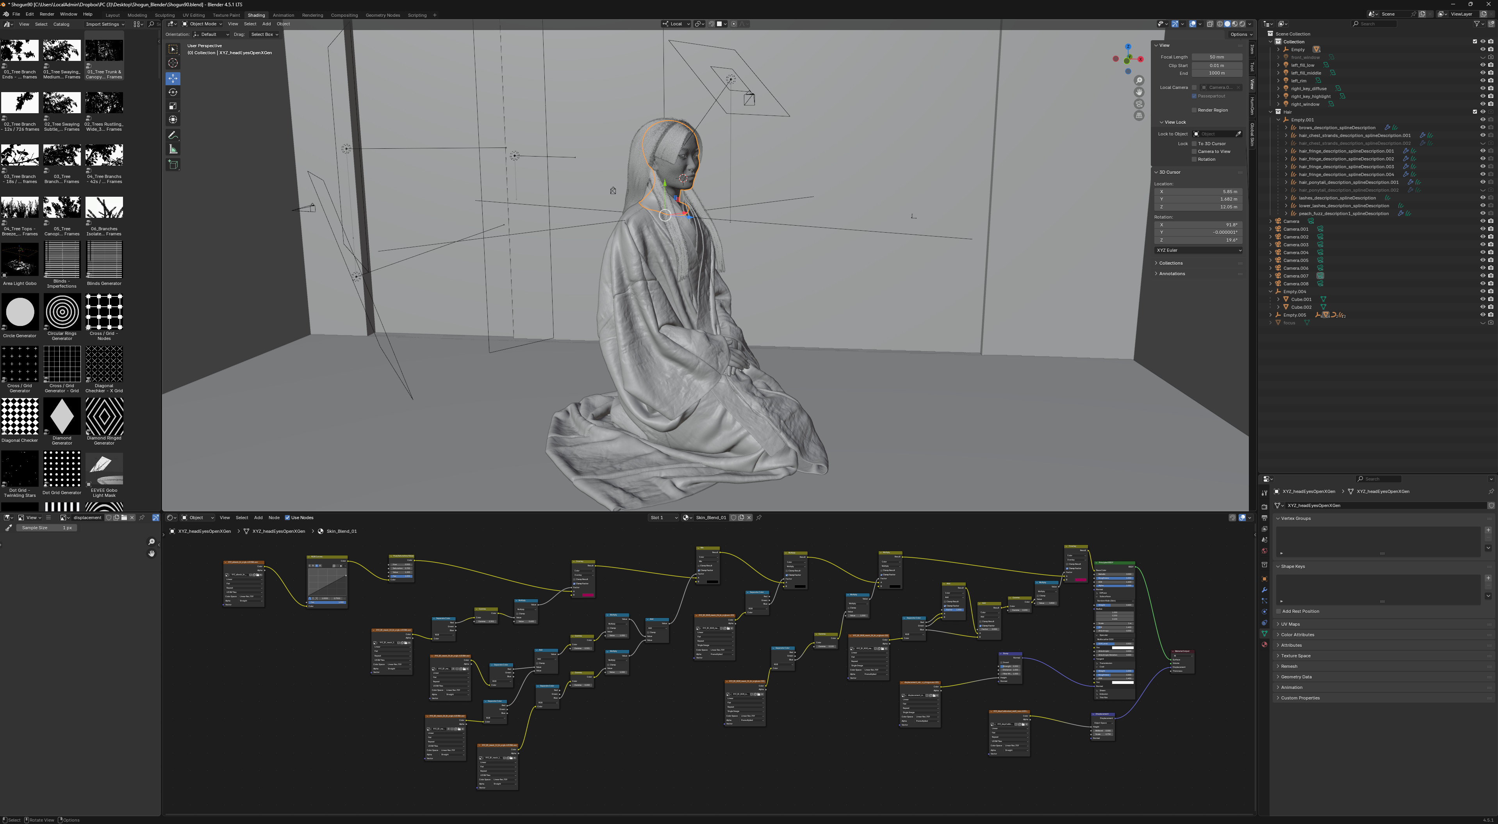
Task: Switch to wireframe viewport shading
Action: point(1220,24)
